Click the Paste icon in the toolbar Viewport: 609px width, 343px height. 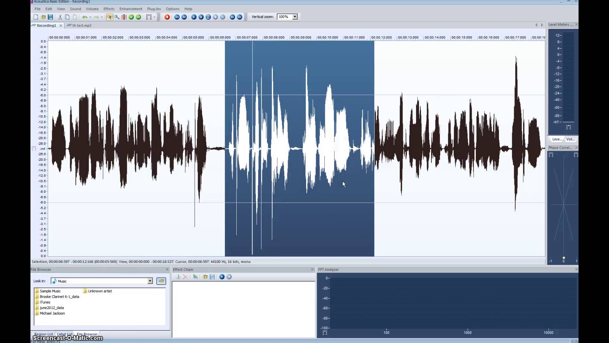[75, 17]
